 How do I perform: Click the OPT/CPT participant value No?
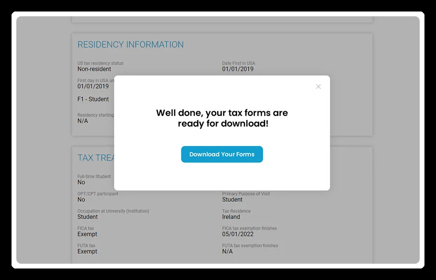(x=81, y=199)
